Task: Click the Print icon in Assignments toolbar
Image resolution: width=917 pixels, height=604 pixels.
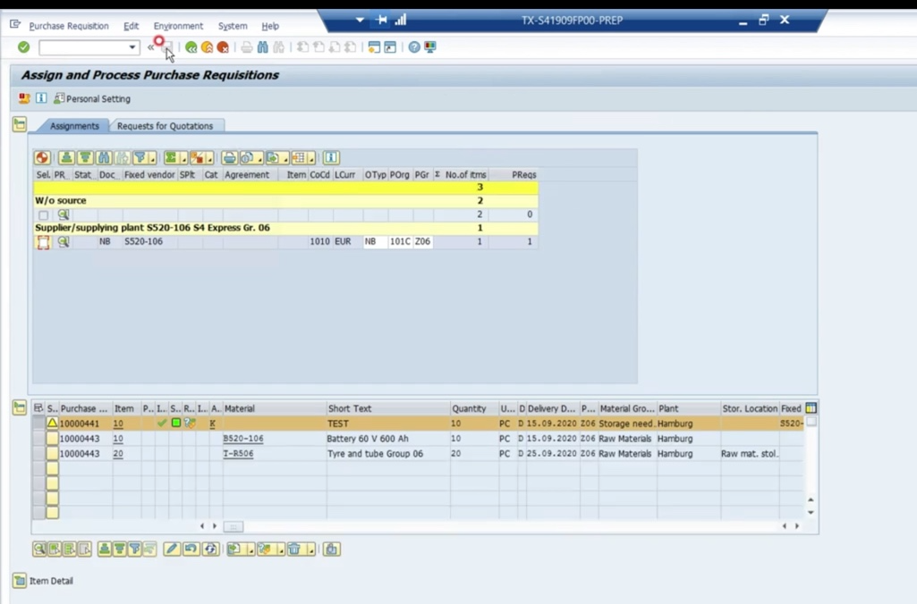Action: click(230, 158)
